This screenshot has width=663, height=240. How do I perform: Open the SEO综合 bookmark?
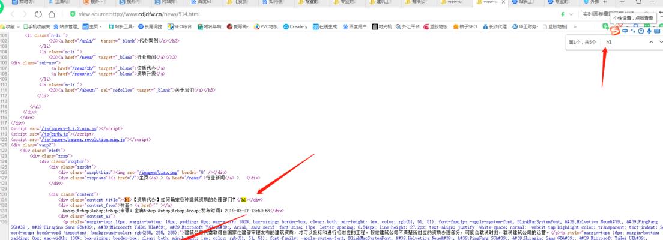coord(180,26)
